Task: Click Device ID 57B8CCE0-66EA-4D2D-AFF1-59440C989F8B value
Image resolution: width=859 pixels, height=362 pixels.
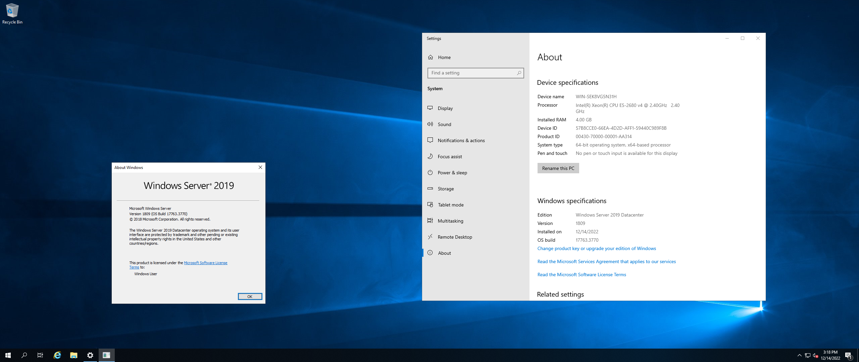Action: (621, 128)
